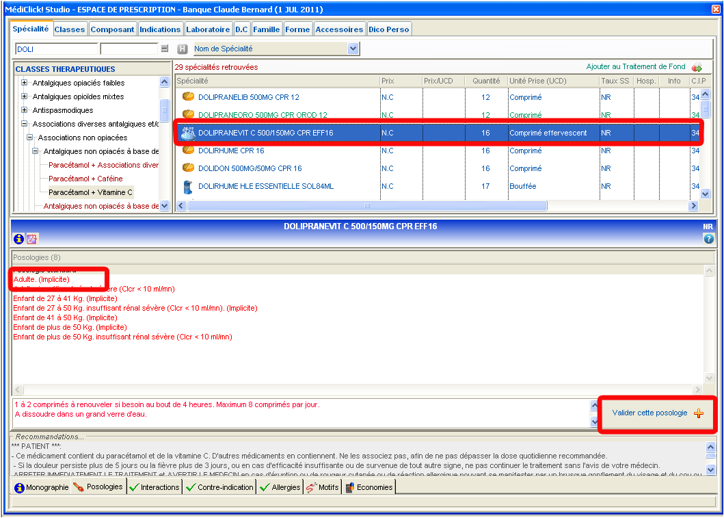Click the empty second search field
Viewport: 724px width, 518px height.
click(129, 49)
